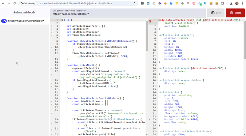Fold the CSS .articles-list block at line 24

click(x=157, y=92)
